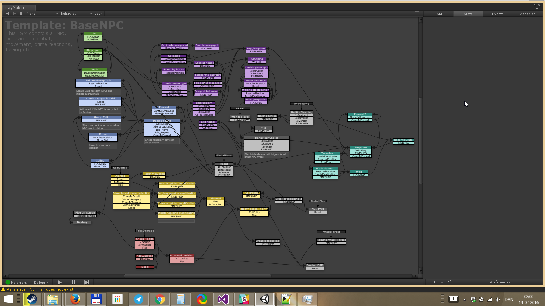Click the green No errors status indicator

click(16, 282)
